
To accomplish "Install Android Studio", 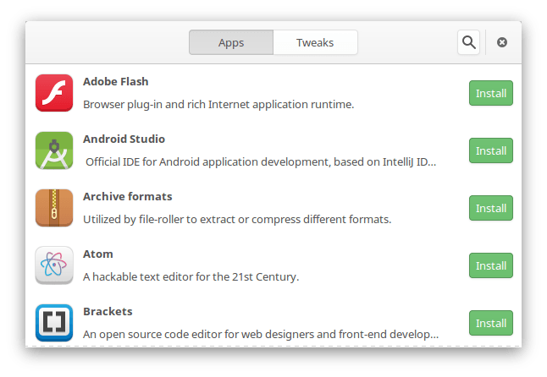I will pos(491,150).
